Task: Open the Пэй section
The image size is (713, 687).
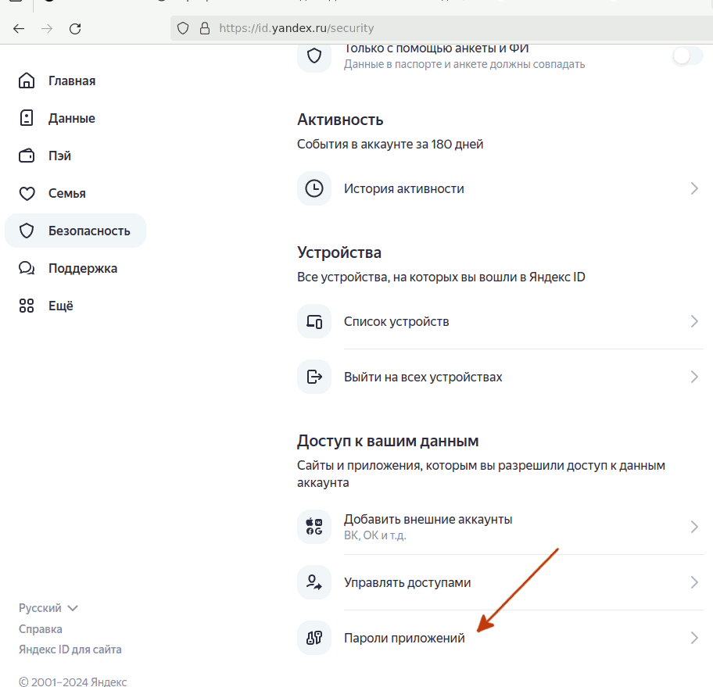Action: point(59,156)
